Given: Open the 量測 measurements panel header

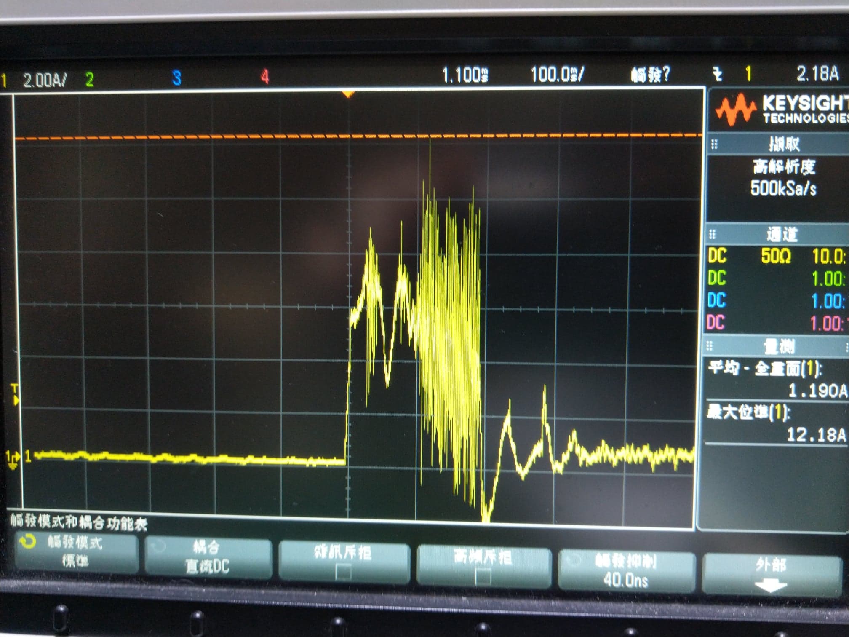Looking at the screenshot, I should [x=779, y=347].
